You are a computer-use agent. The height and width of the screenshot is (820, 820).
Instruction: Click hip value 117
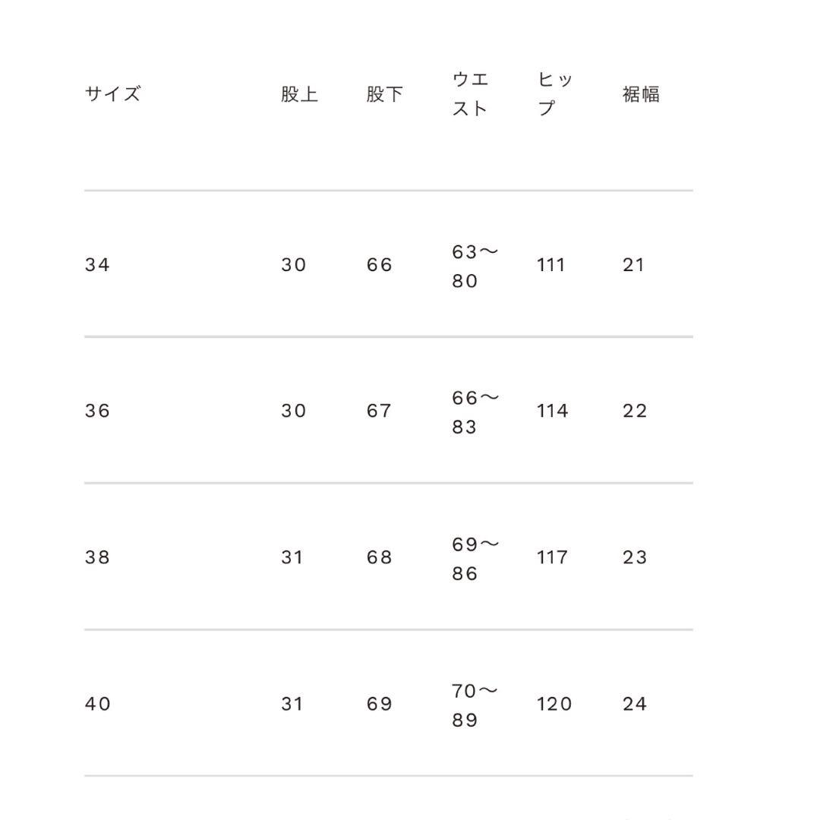click(x=552, y=557)
